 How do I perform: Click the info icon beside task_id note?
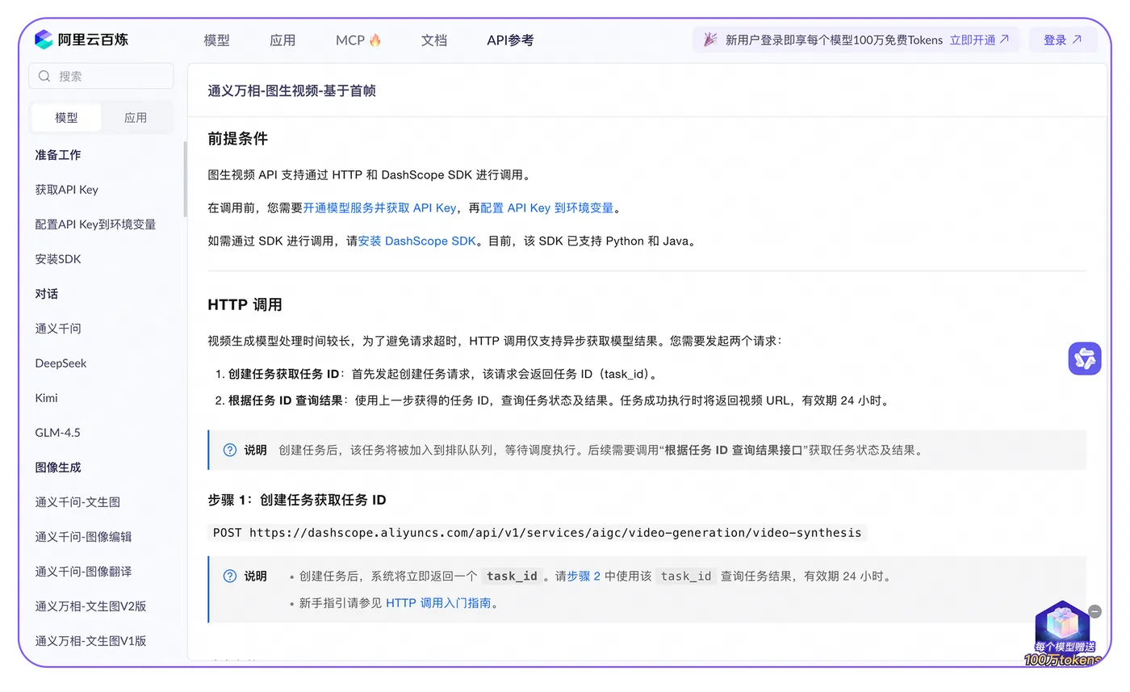(x=230, y=576)
